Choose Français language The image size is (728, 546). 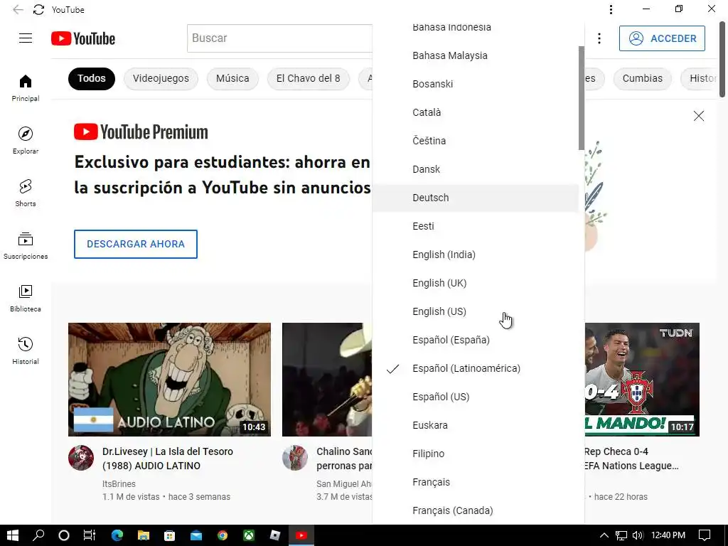pyautogui.click(x=476, y=482)
